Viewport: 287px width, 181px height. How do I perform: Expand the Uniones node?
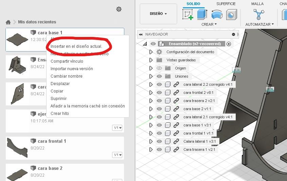coord(151,76)
